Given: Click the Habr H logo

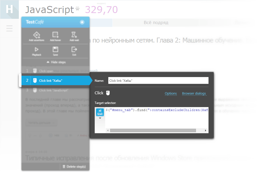Looking at the screenshot, I should pyautogui.click(x=9, y=9).
